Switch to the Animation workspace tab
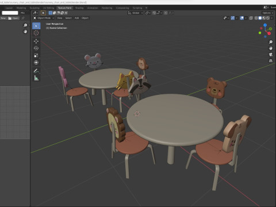Screen dimensions: 276x207 tap(93, 8)
